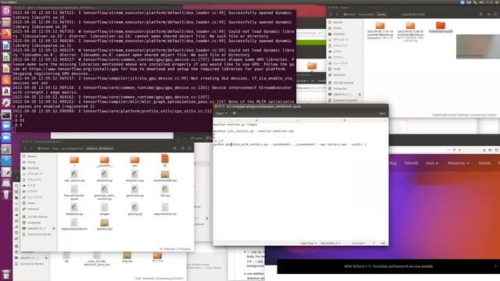Open Recent in analyze_attributes sidebar
500x281 pixels.
[x=32, y=156]
